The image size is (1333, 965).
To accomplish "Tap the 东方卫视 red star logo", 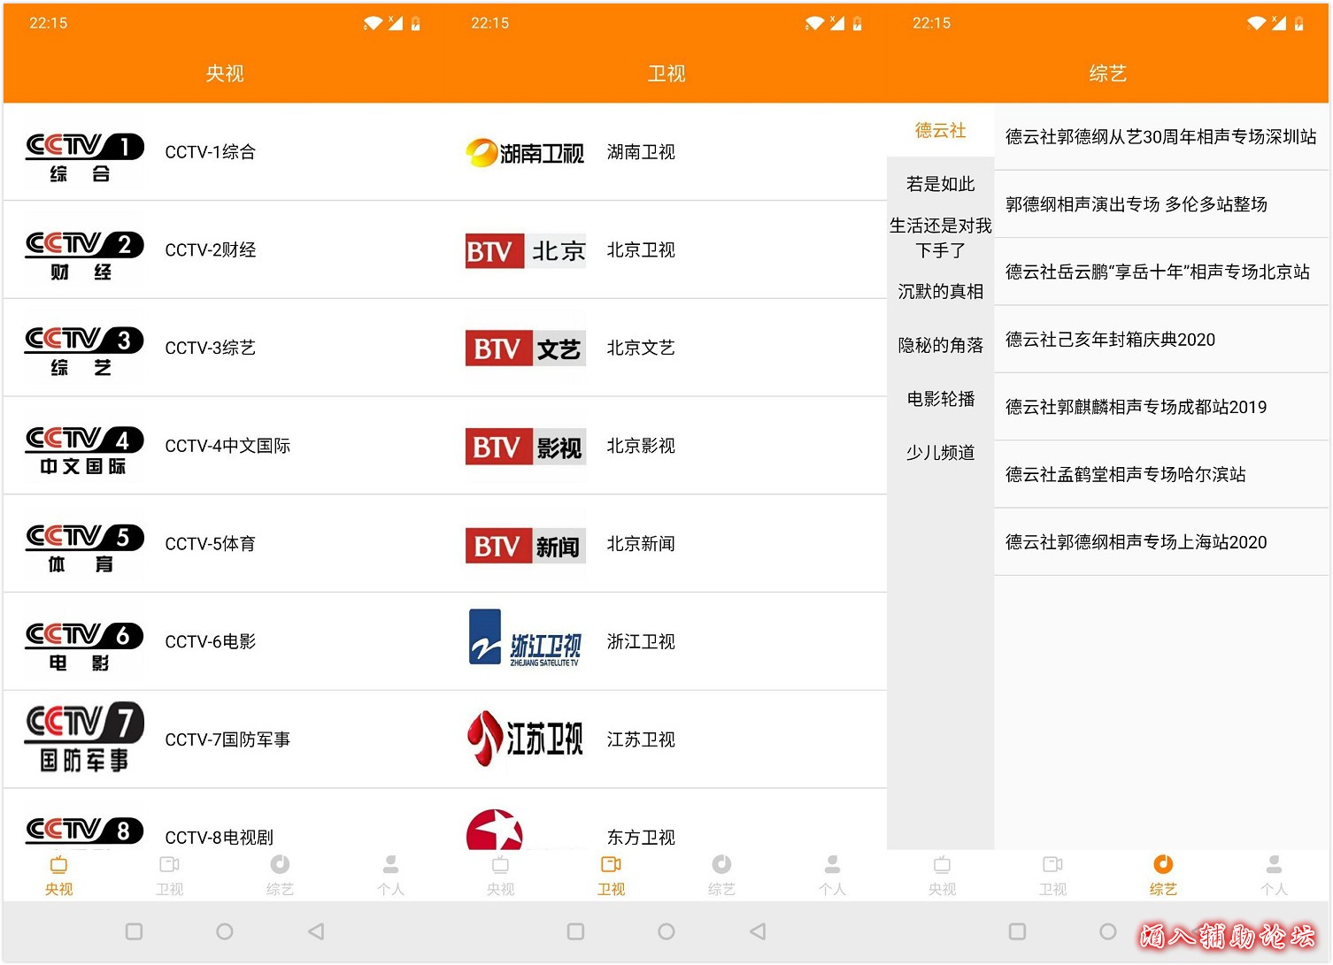I will coord(495,830).
